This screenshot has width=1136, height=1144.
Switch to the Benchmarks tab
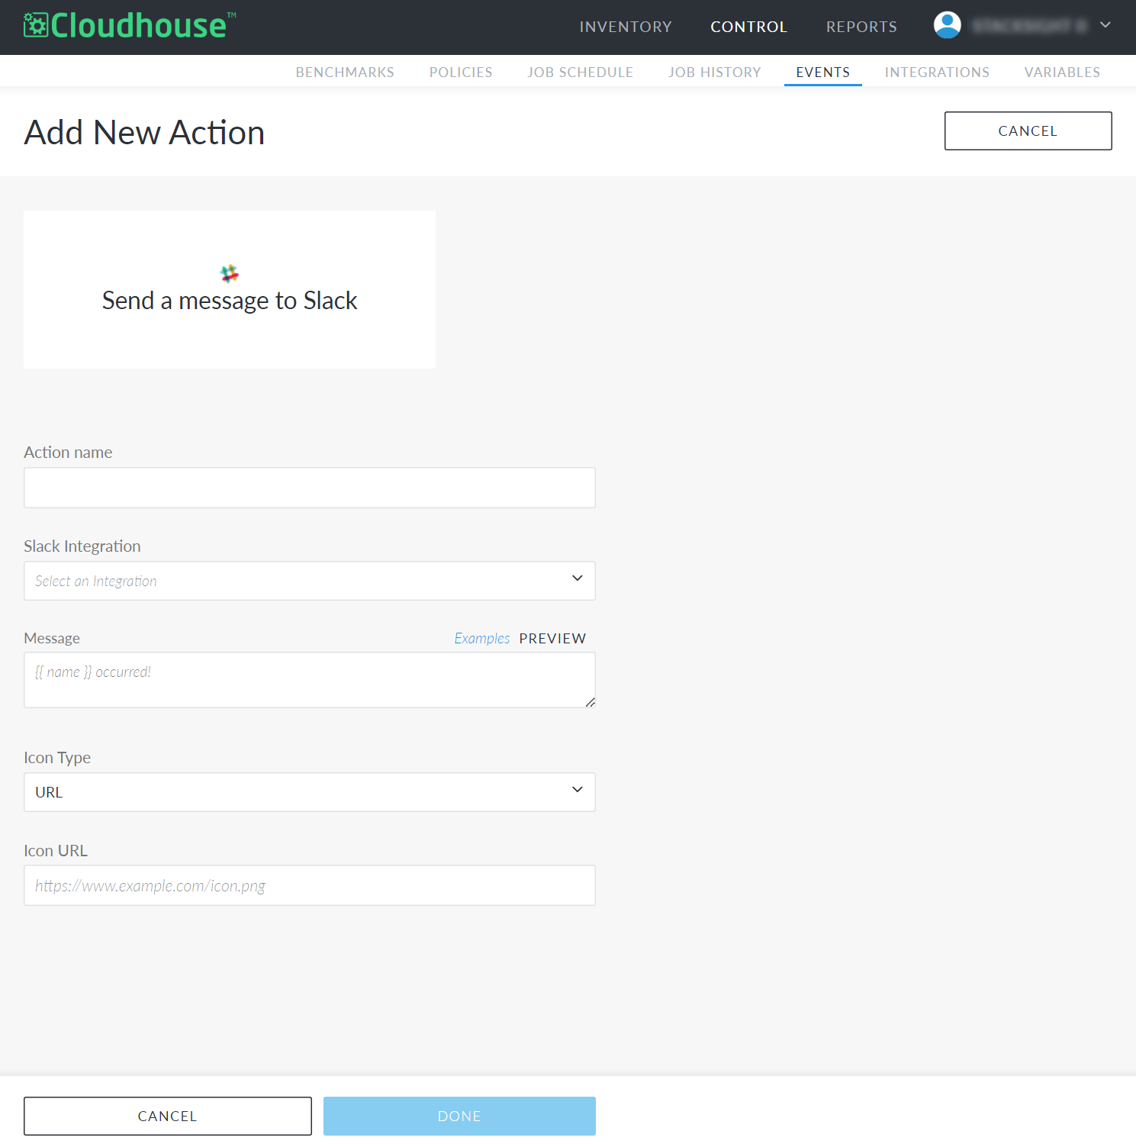coord(345,72)
